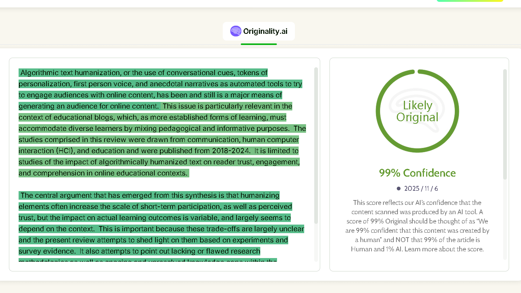Select the brain icon inside the score ring
This screenshot has width=521, height=293.
[x=417, y=112]
